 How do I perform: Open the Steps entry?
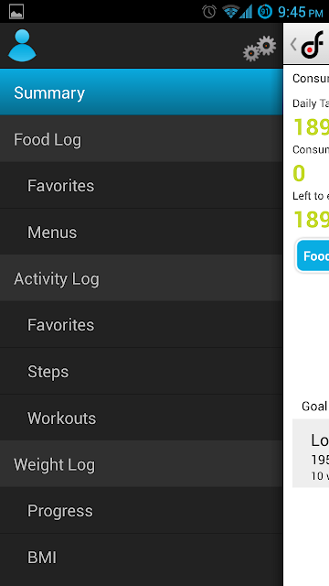[142, 371]
